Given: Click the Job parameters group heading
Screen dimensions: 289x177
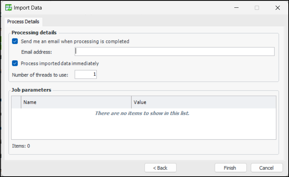Looking at the screenshot, I should 31,90.
